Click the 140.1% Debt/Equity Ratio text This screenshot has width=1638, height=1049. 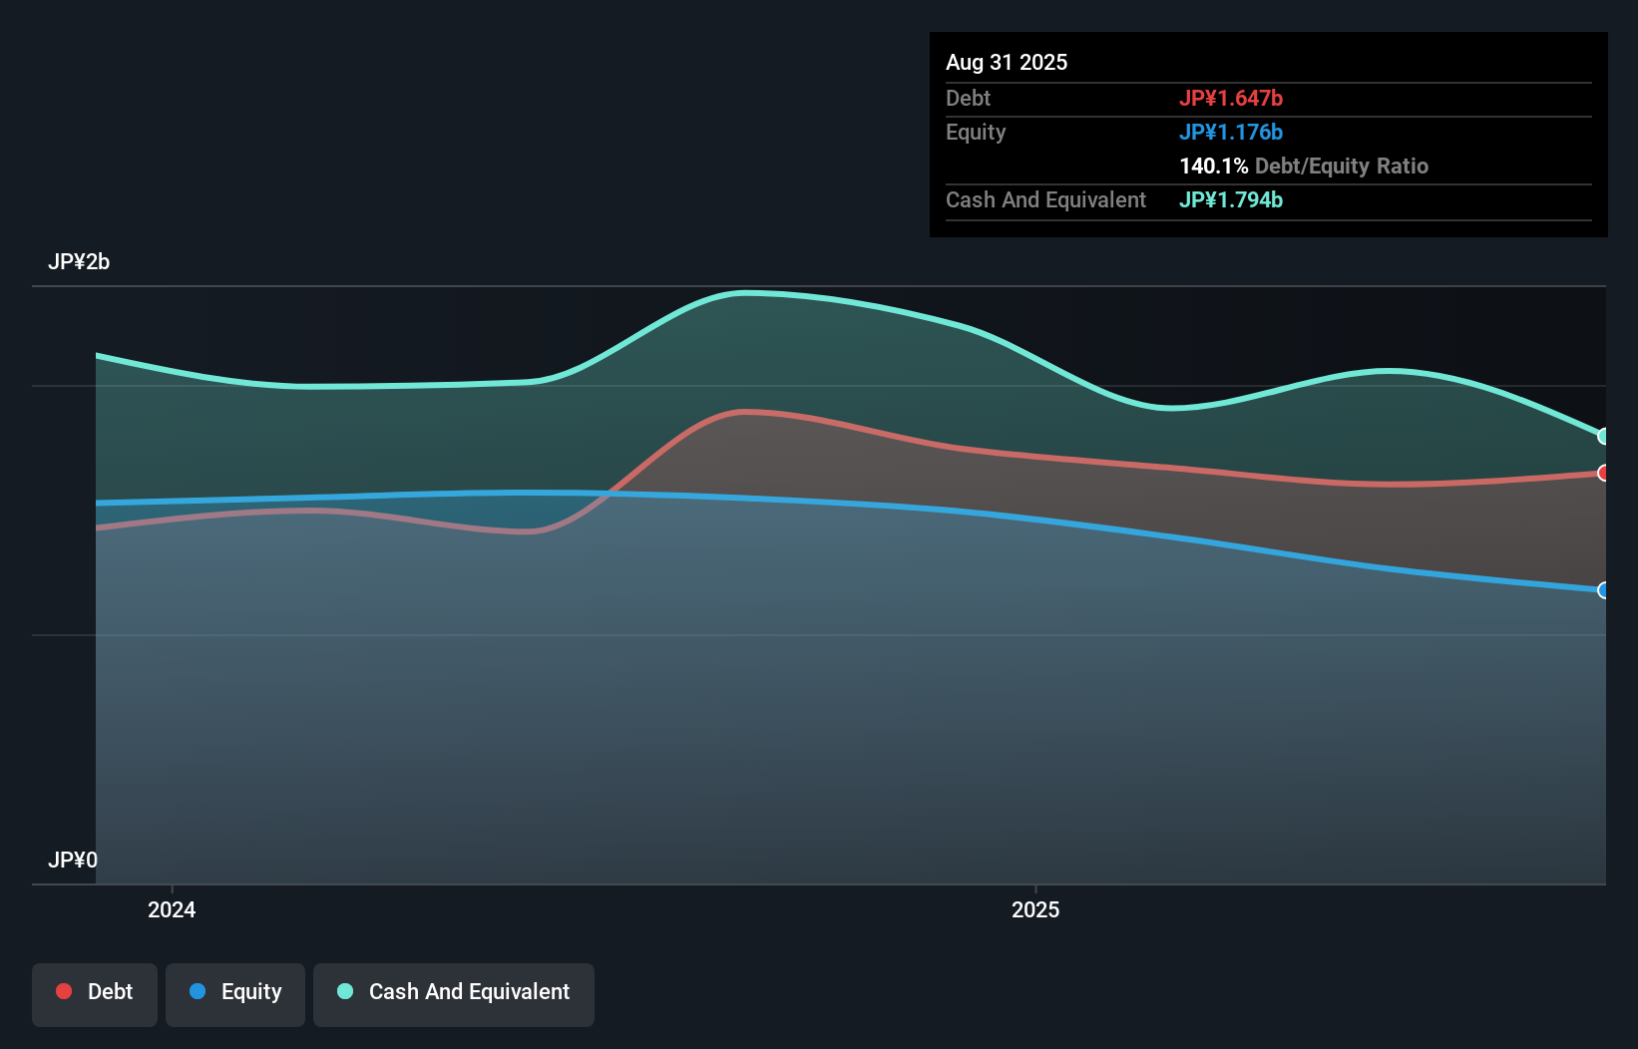1304,166
